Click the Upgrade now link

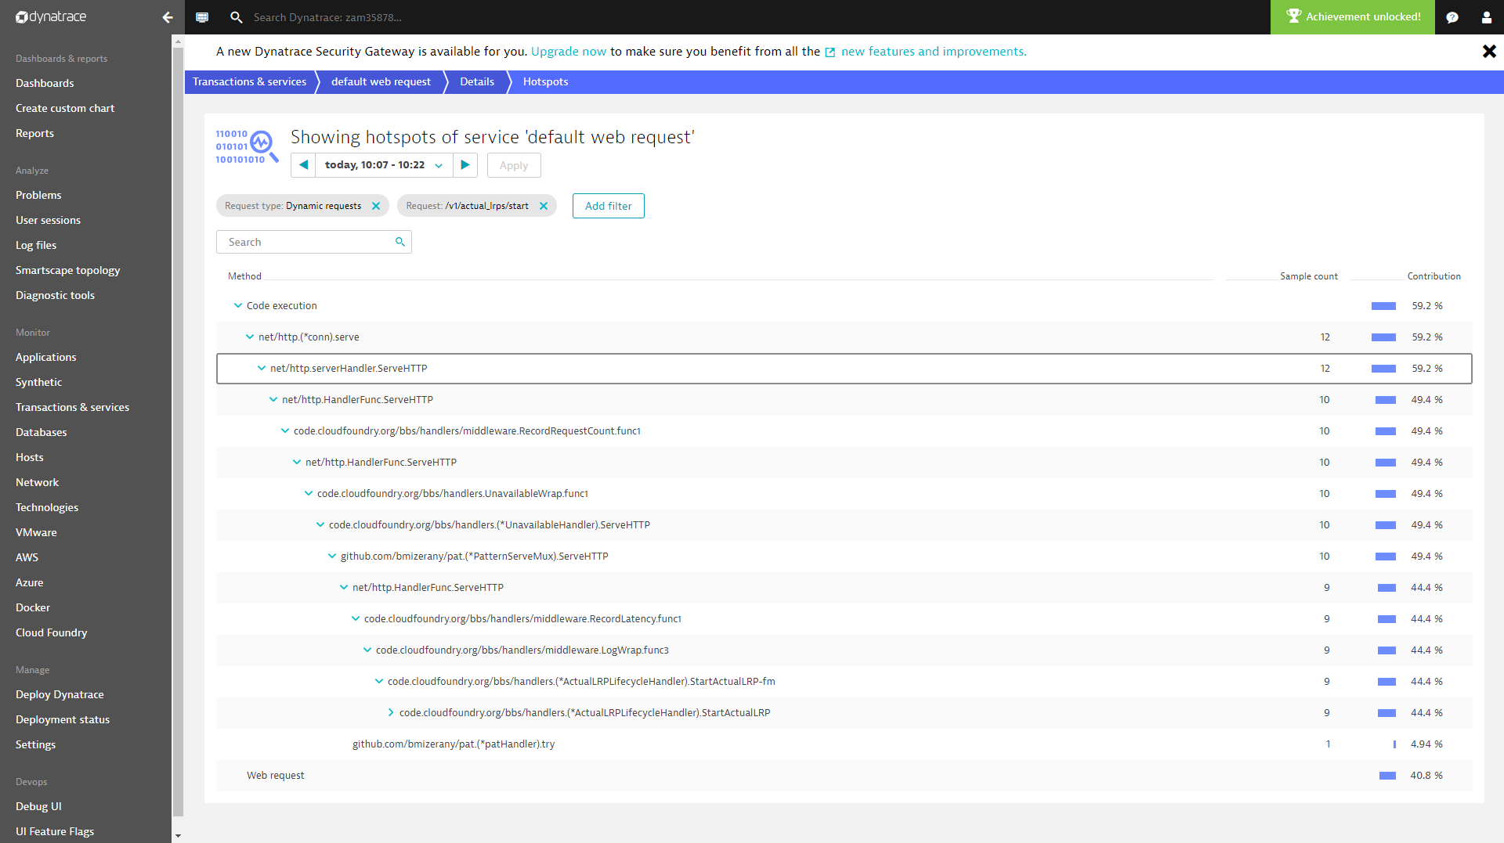coord(569,52)
